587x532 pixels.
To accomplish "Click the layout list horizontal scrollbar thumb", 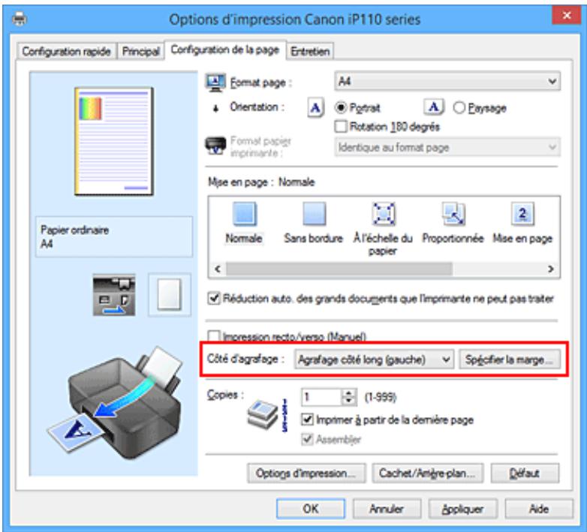I will click(339, 269).
